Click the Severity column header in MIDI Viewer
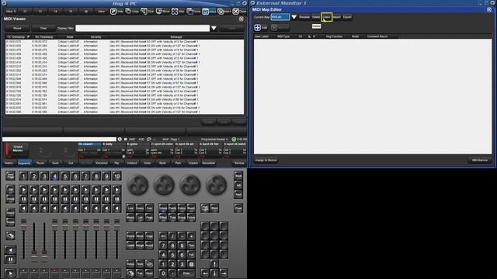Image resolution: width=497 pixels, height=279 pixels. [x=96, y=37]
